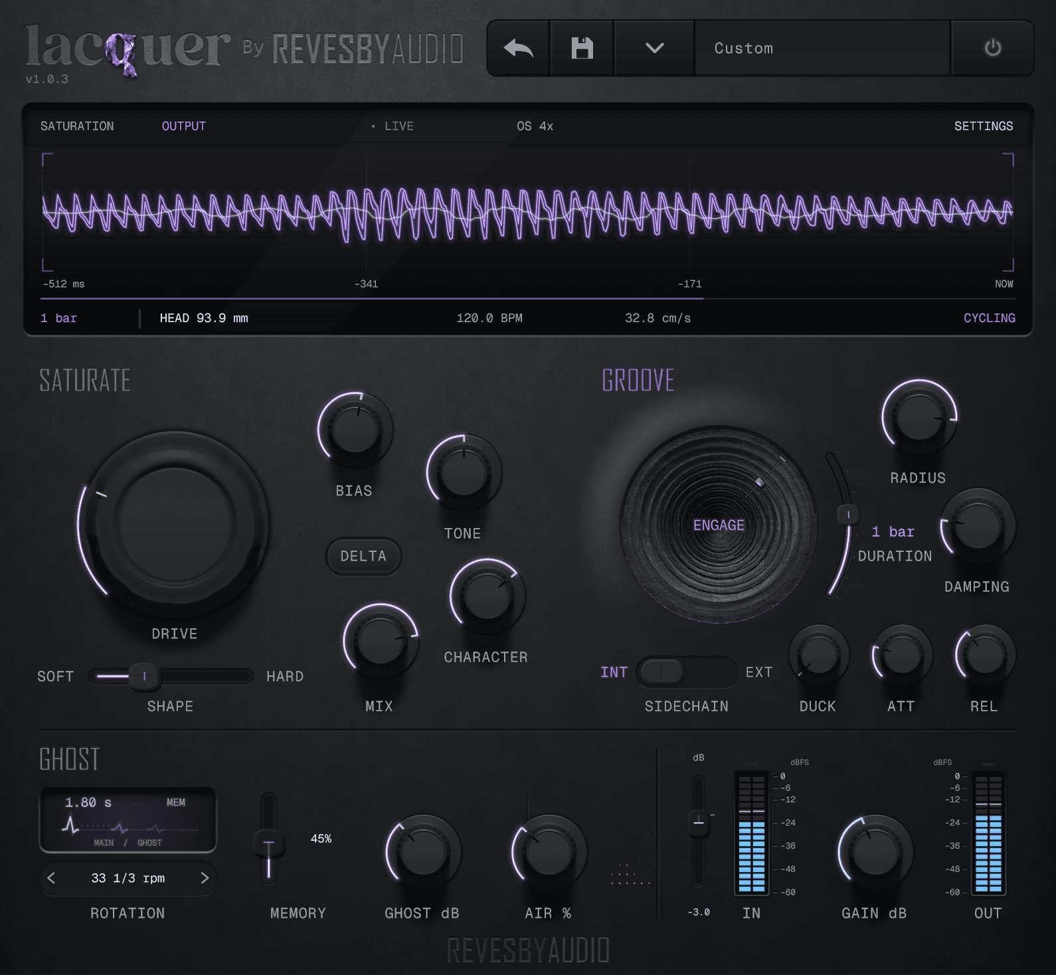Open the preset dropdown chevron
The image size is (1056, 975).
[x=654, y=48]
